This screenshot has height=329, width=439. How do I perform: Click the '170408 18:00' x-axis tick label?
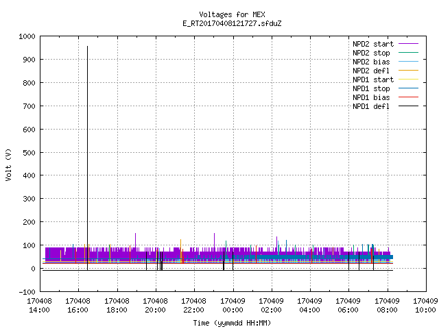point(117,306)
